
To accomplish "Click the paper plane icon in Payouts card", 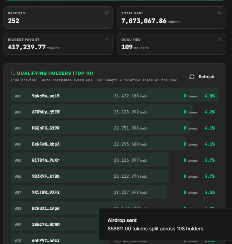I will pyautogui.click(x=106, y=13).
